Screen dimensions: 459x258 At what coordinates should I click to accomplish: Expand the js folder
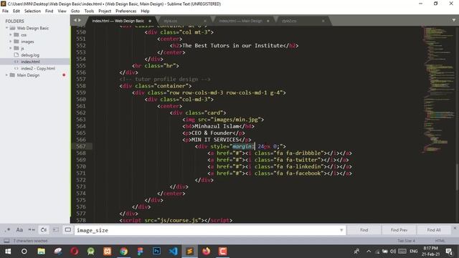(11, 48)
